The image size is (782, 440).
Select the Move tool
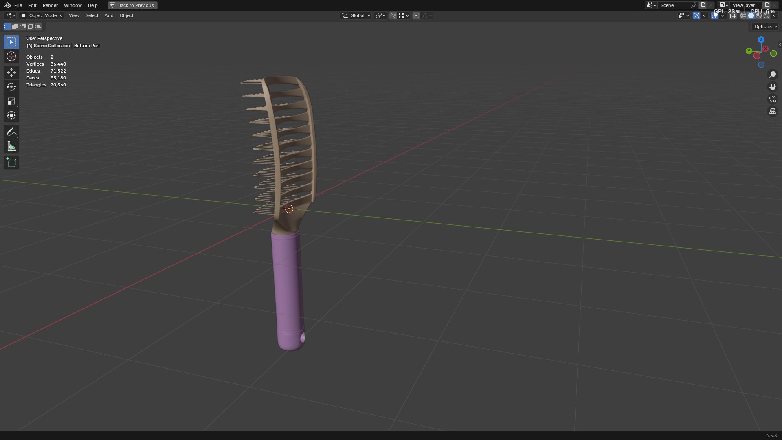pyautogui.click(x=11, y=73)
